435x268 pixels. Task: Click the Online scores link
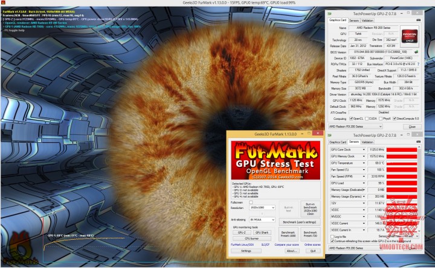point(312,245)
